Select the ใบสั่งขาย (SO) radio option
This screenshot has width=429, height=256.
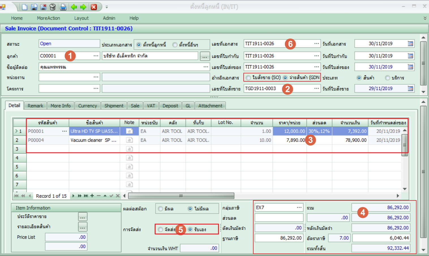pos(248,78)
